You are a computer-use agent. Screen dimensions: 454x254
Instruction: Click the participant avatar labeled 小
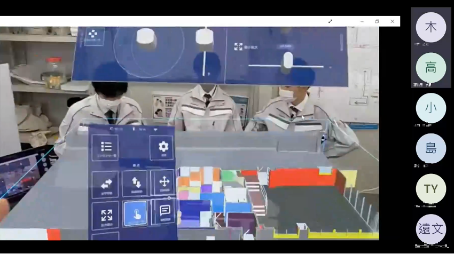click(430, 108)
